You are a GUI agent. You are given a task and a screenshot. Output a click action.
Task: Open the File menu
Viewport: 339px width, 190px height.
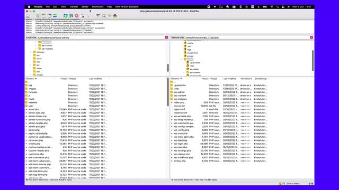[x=48, y=7]
